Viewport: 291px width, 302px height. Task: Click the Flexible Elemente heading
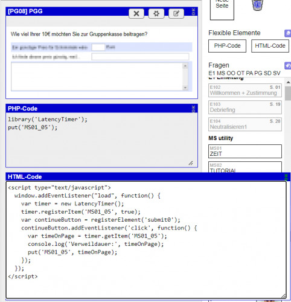coord(234,33)
